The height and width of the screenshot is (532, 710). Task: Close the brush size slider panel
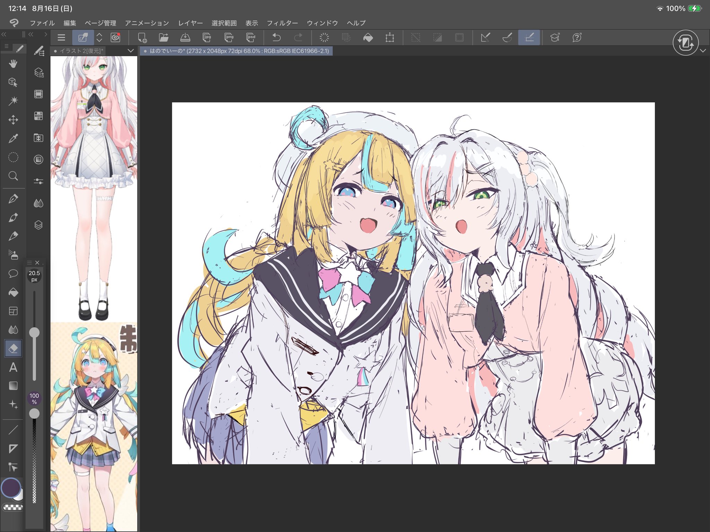[37, 263]
